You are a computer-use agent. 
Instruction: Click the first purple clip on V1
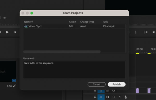click(137, 91)
